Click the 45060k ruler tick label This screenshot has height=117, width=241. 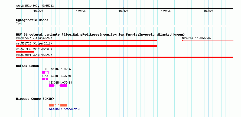pos(208,11)
